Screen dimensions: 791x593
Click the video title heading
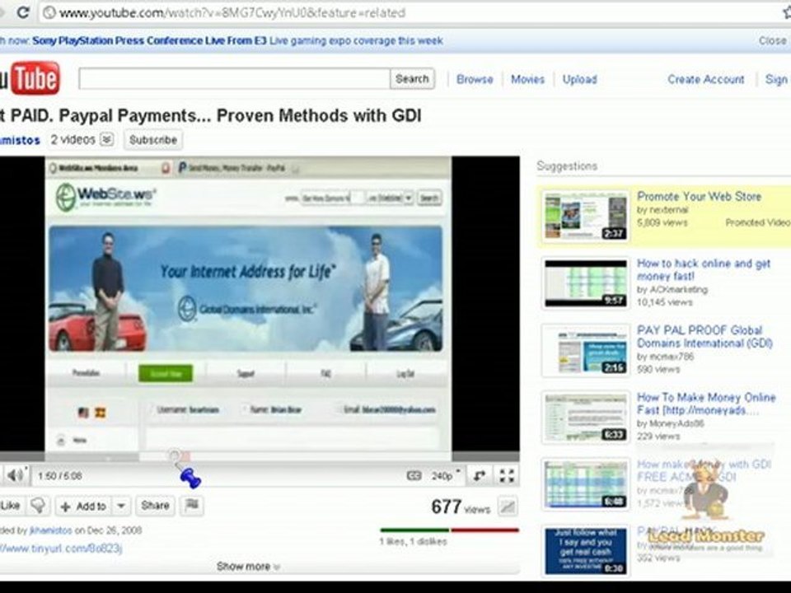point(210,115)
